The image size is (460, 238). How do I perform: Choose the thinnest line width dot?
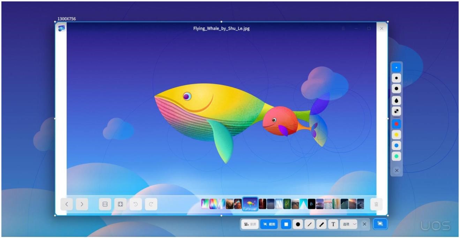397,67
